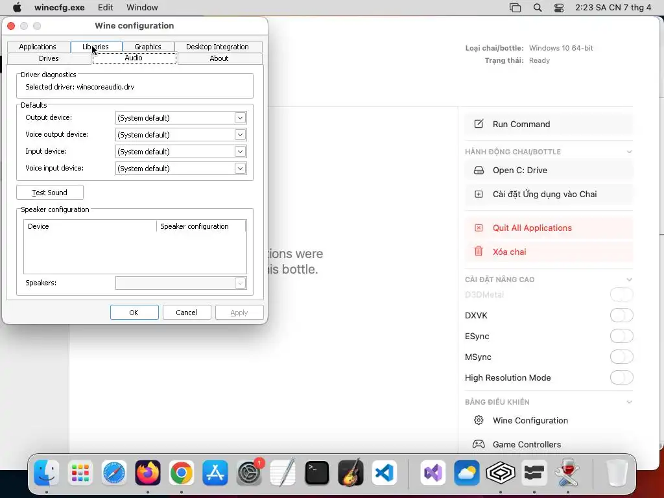Open the Desktop Integration tab

click(218, 47)
